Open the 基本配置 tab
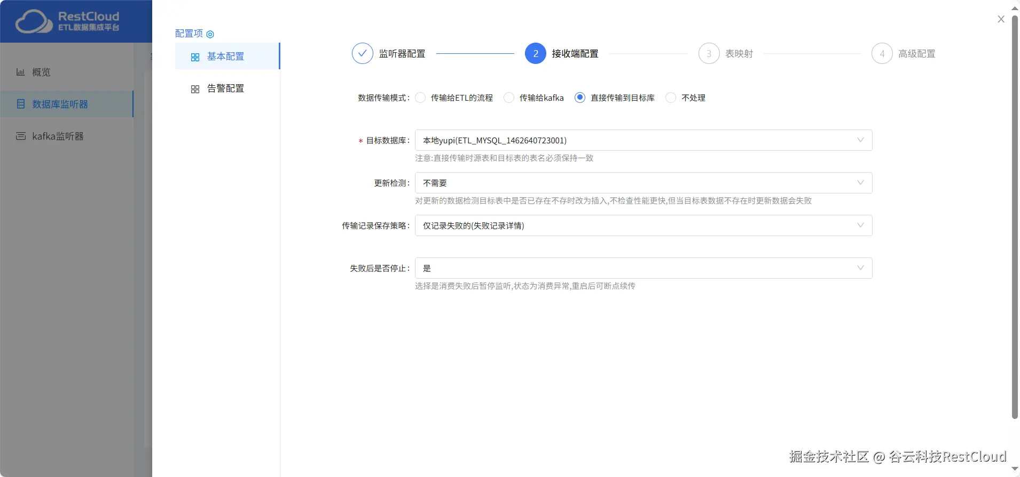The image size is (1020, 477). 227,56
